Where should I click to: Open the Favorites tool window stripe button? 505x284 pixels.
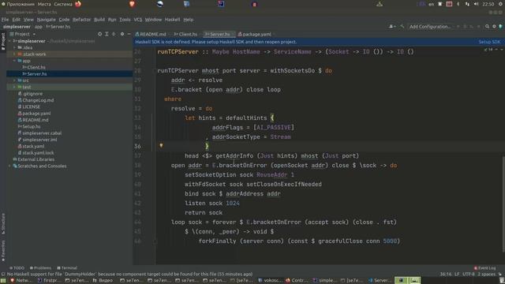pos(3,251)
